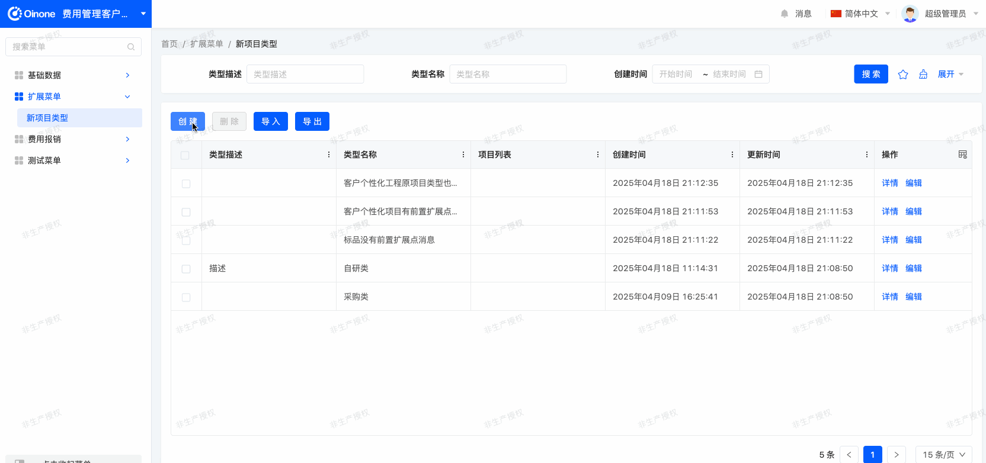Click the favorite star icon

pyautogui.click(x=902, y=75)
